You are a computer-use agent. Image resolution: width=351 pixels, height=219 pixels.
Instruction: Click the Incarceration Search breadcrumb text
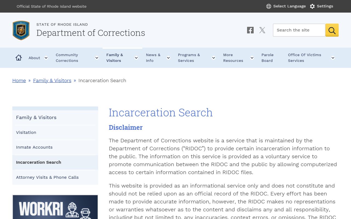(102, 80)
